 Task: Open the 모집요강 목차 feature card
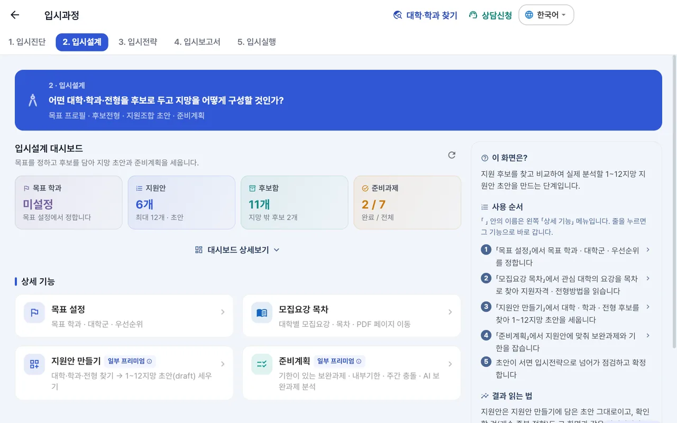click(x=352, y=316)
